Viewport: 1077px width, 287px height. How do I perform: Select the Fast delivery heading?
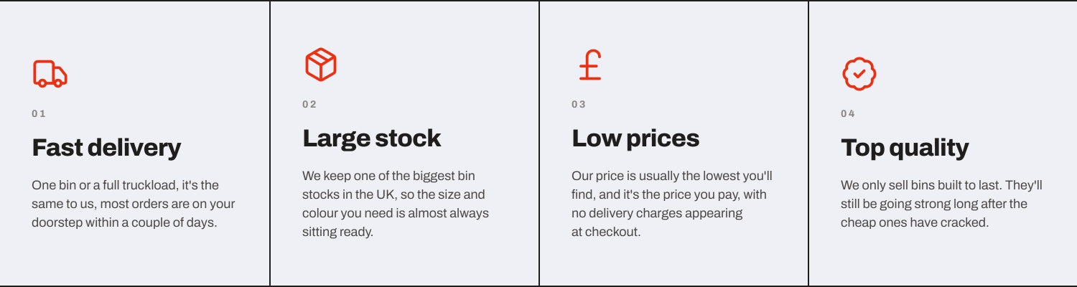point(106,148)
